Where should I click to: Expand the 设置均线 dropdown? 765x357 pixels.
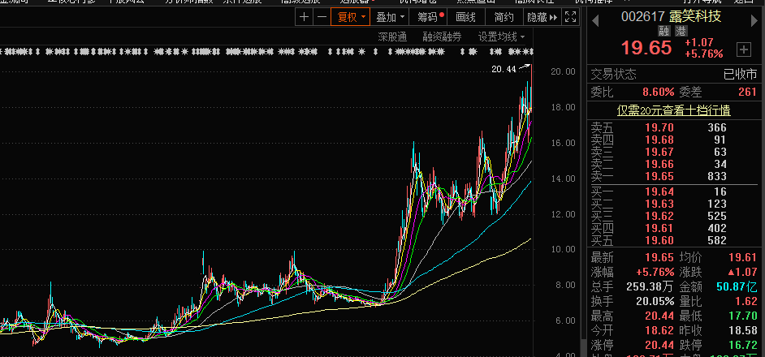click(501, 37)
